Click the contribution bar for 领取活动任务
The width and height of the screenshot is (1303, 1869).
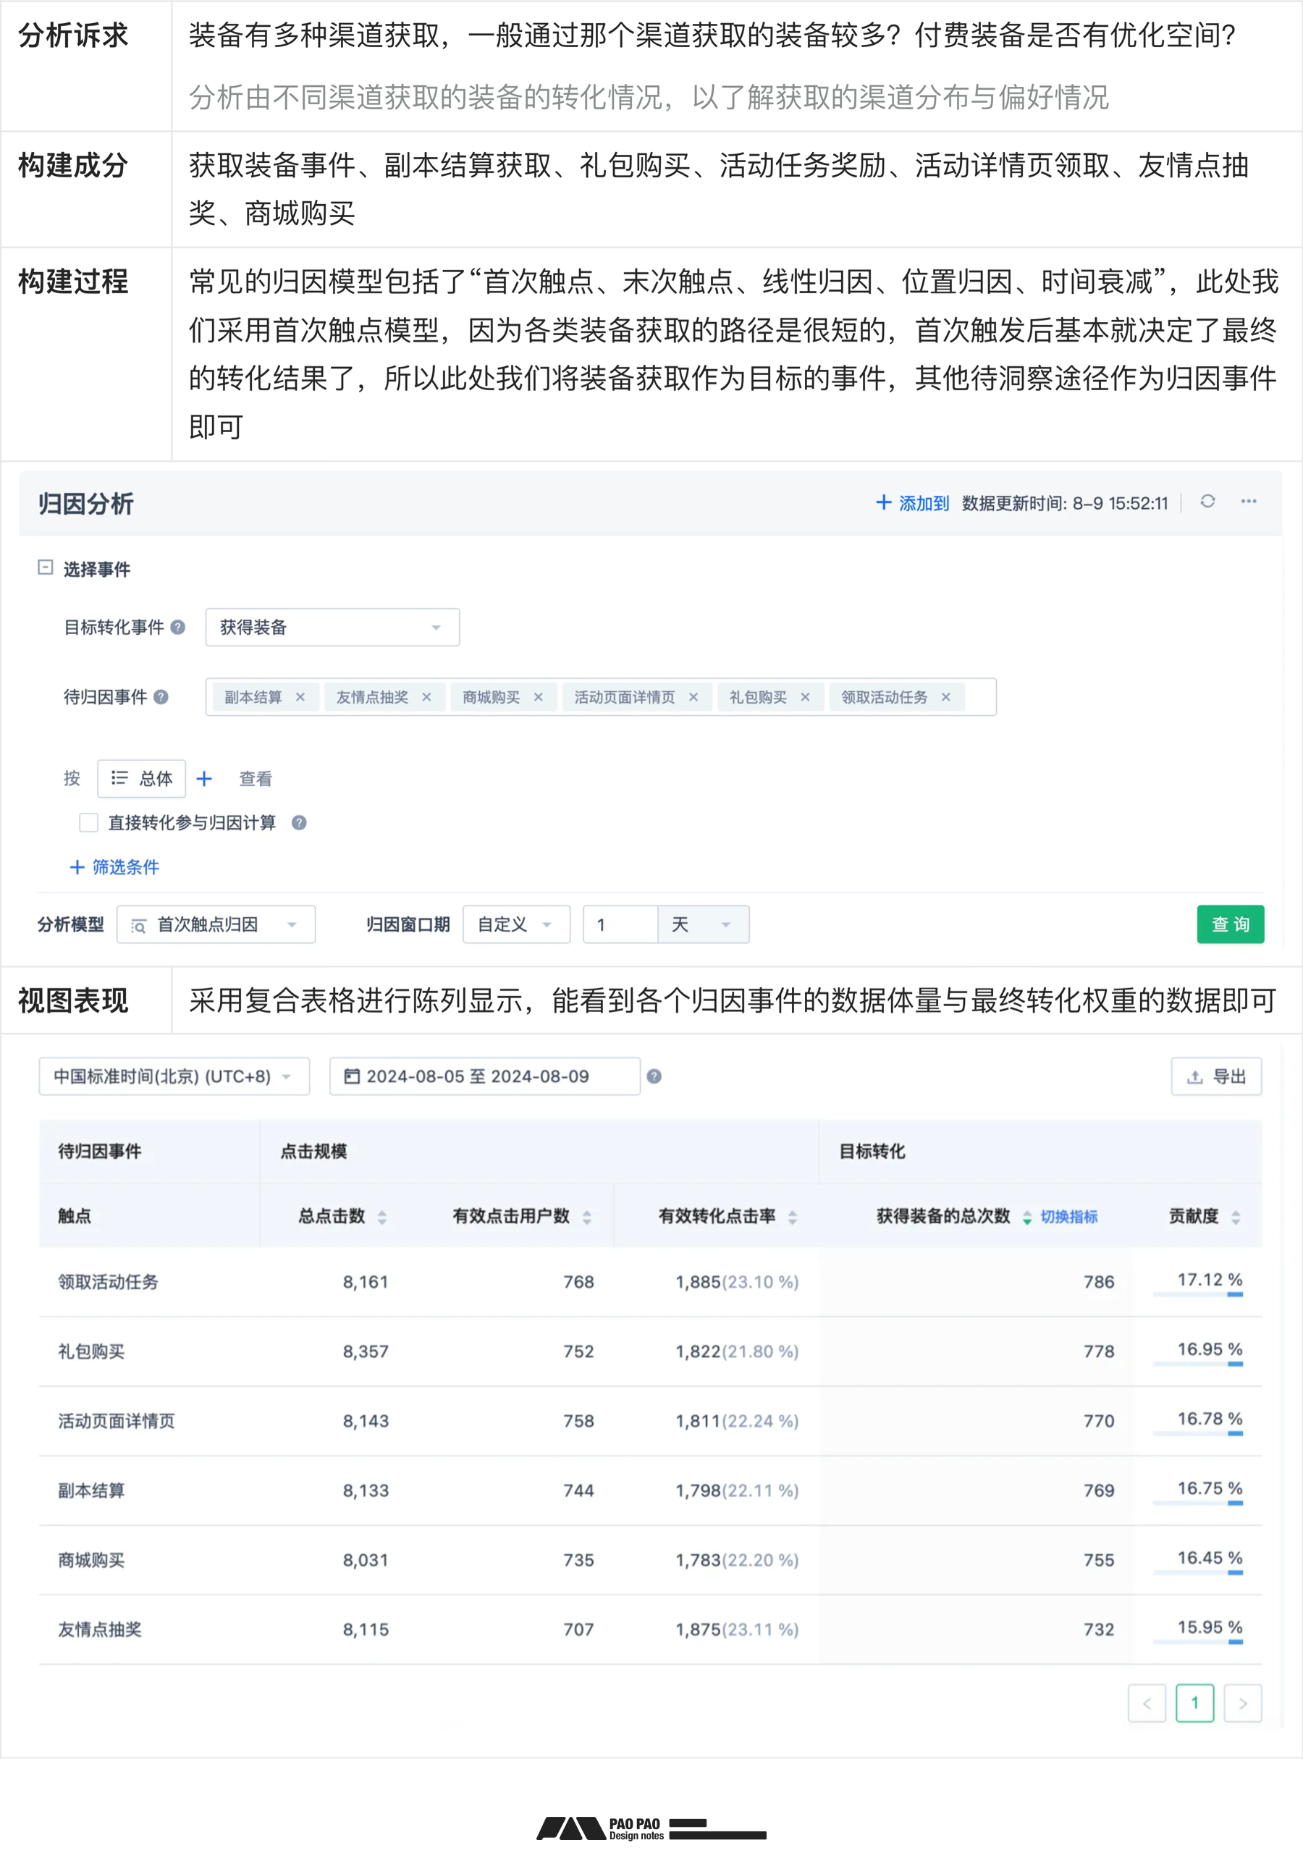click(x=1197, y=1296)
